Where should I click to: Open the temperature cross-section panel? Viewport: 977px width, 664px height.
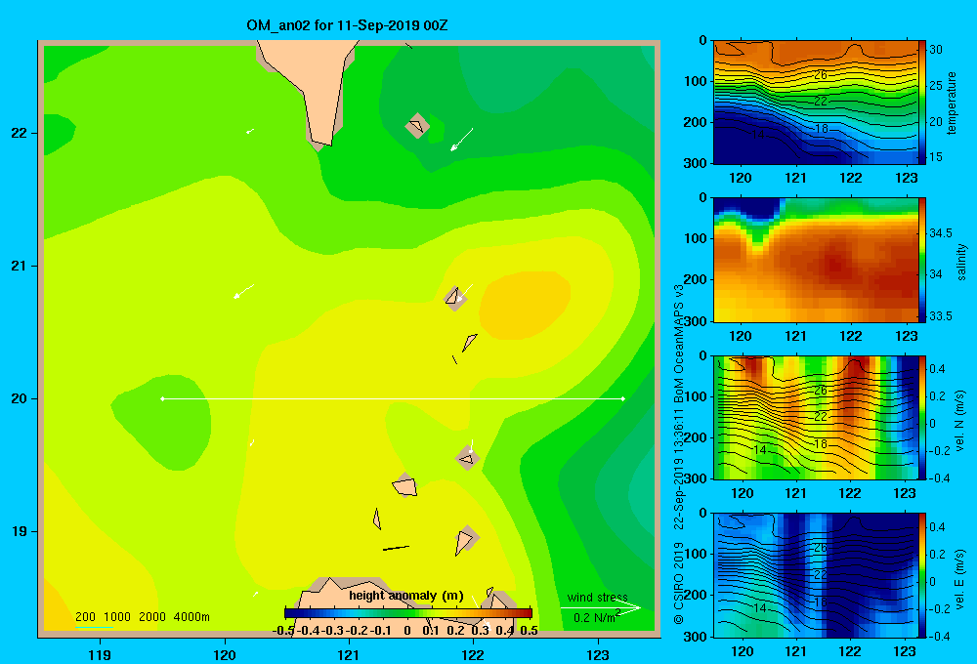816,103
